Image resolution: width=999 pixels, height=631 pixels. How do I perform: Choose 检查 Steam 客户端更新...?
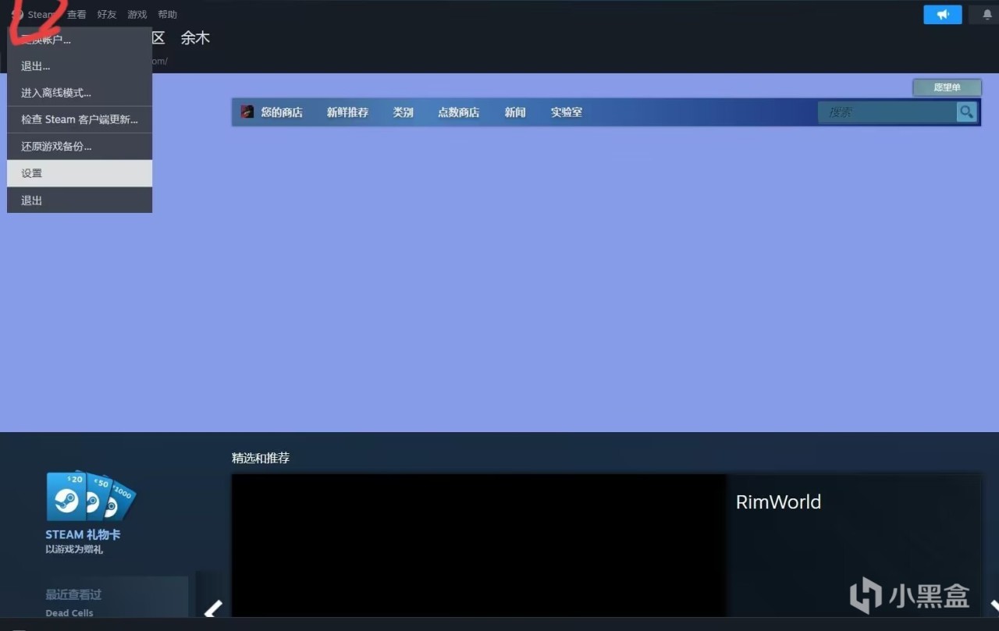80,119
